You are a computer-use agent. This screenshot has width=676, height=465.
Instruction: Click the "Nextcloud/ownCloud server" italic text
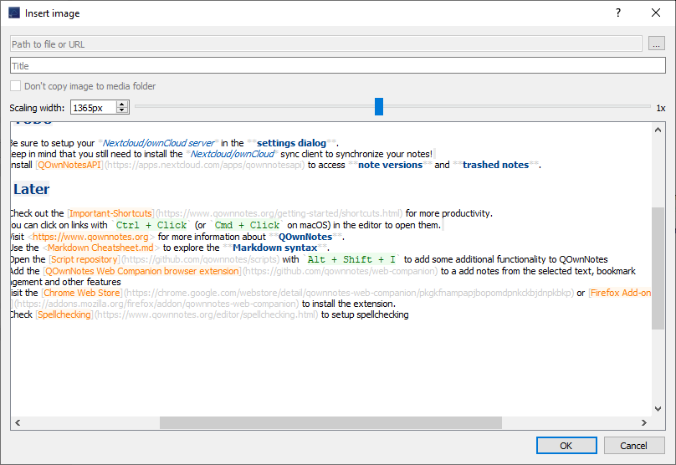tap(158, 143)
